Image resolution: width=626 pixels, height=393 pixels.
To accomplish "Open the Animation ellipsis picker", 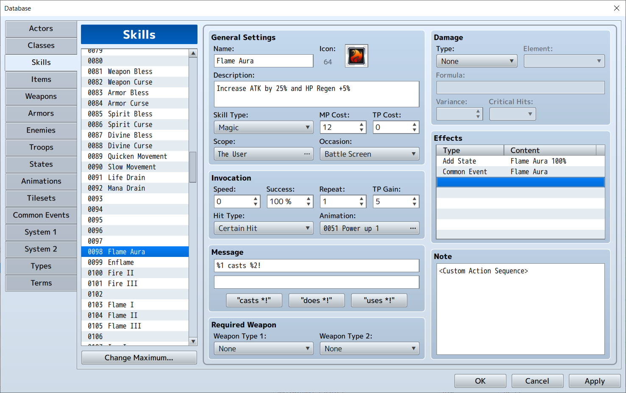I will point(412,229).
